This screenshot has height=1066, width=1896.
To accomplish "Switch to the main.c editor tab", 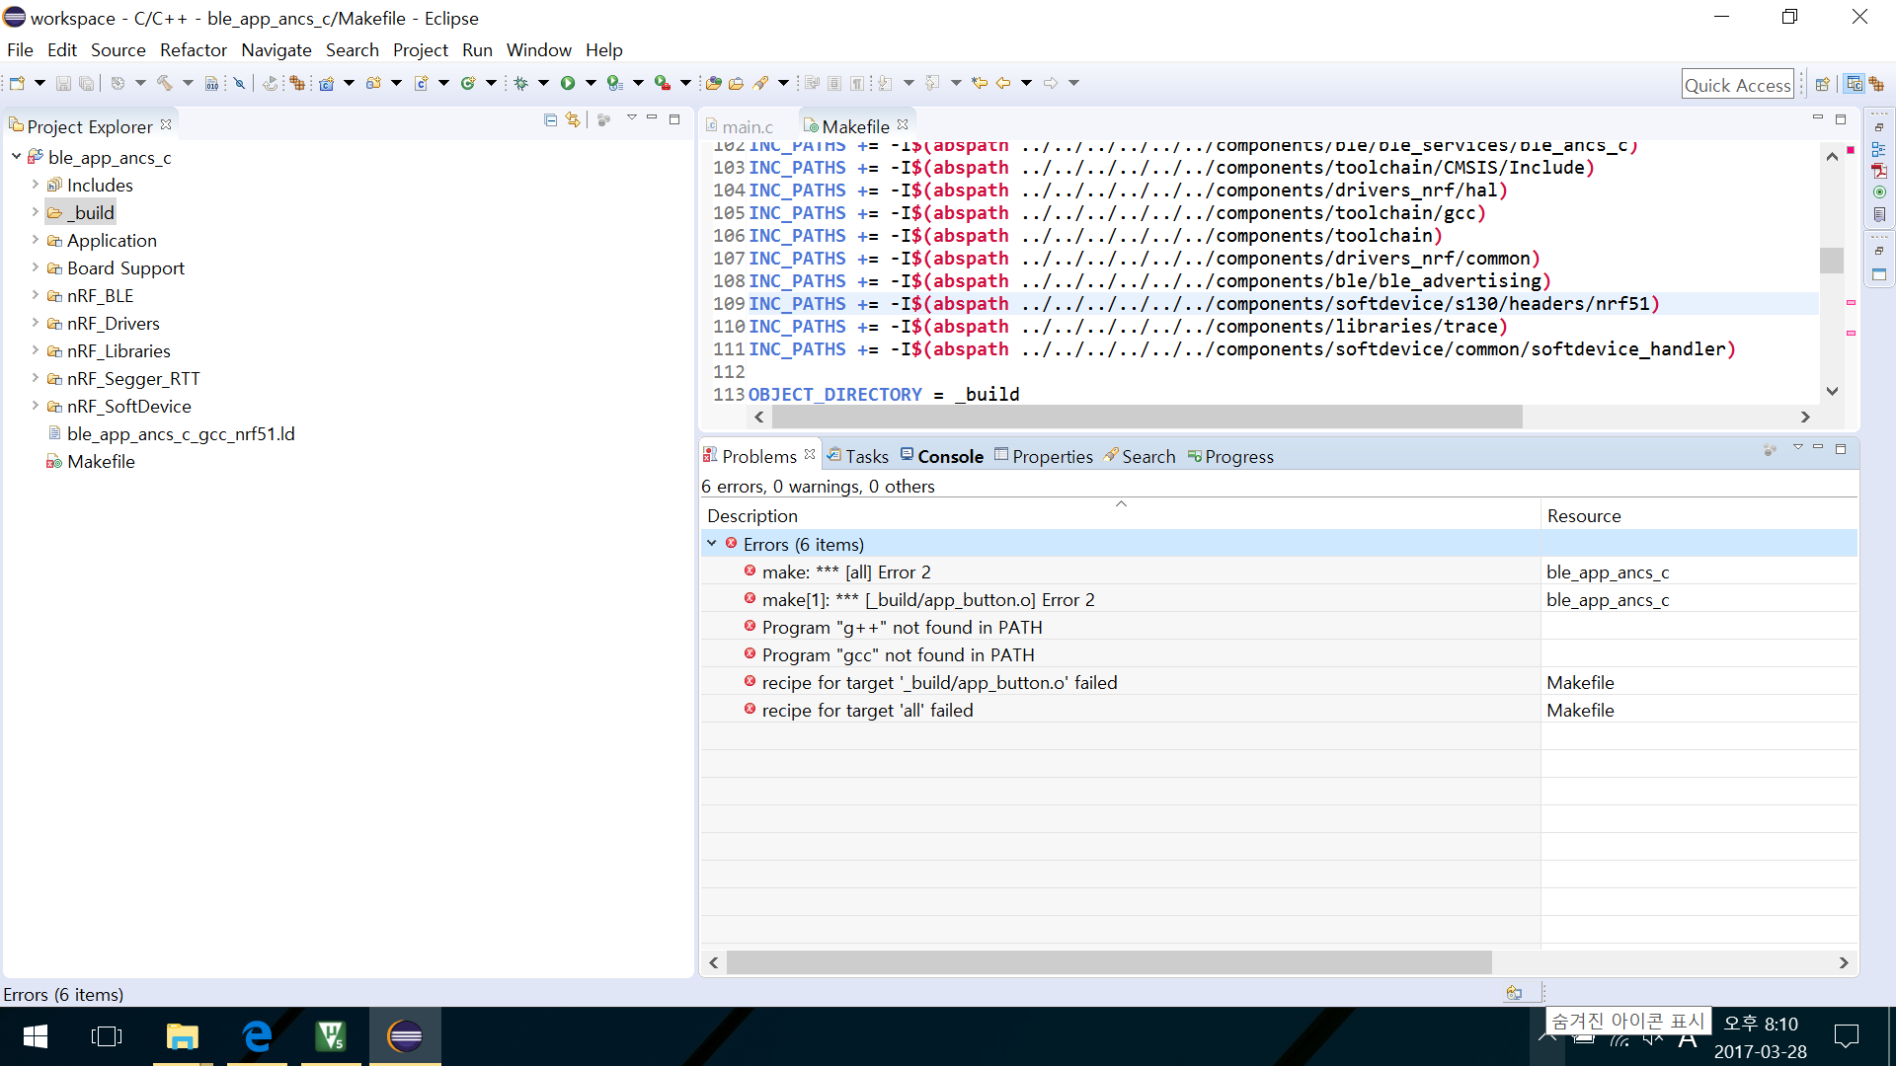I will pos(739,126).
